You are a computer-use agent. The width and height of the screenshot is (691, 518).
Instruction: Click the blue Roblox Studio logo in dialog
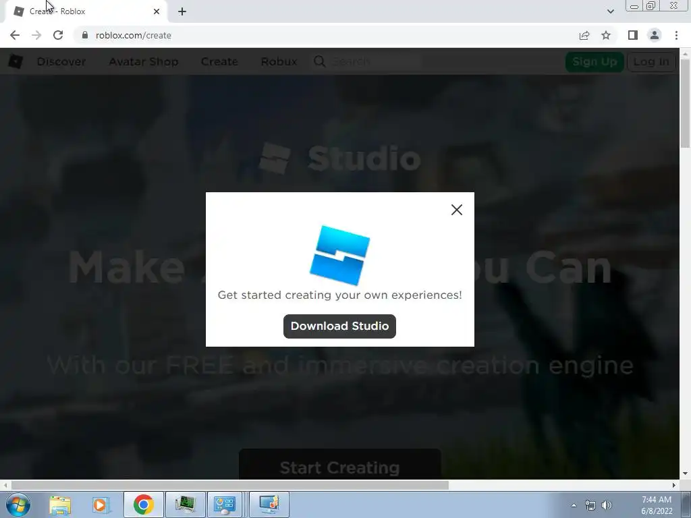340,256
